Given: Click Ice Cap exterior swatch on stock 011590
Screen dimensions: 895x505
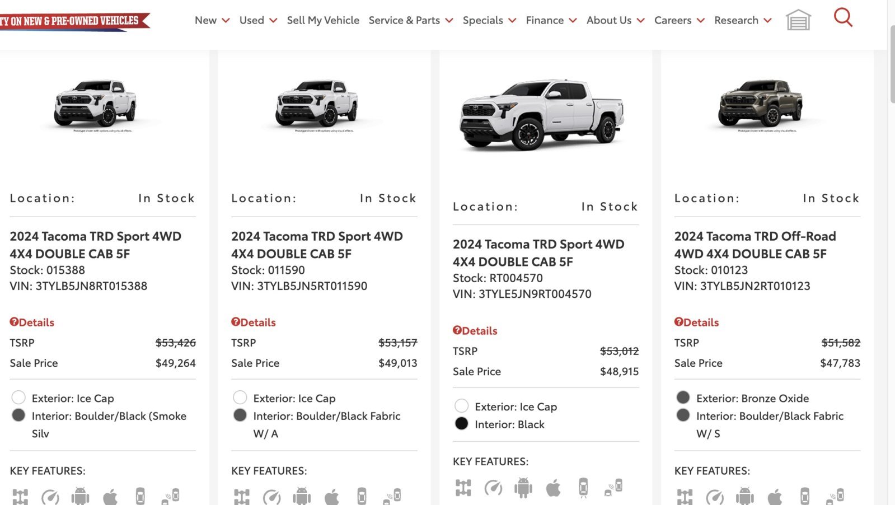Looking at the screenshot, I should pyautogui.click(x=240, y=398).
